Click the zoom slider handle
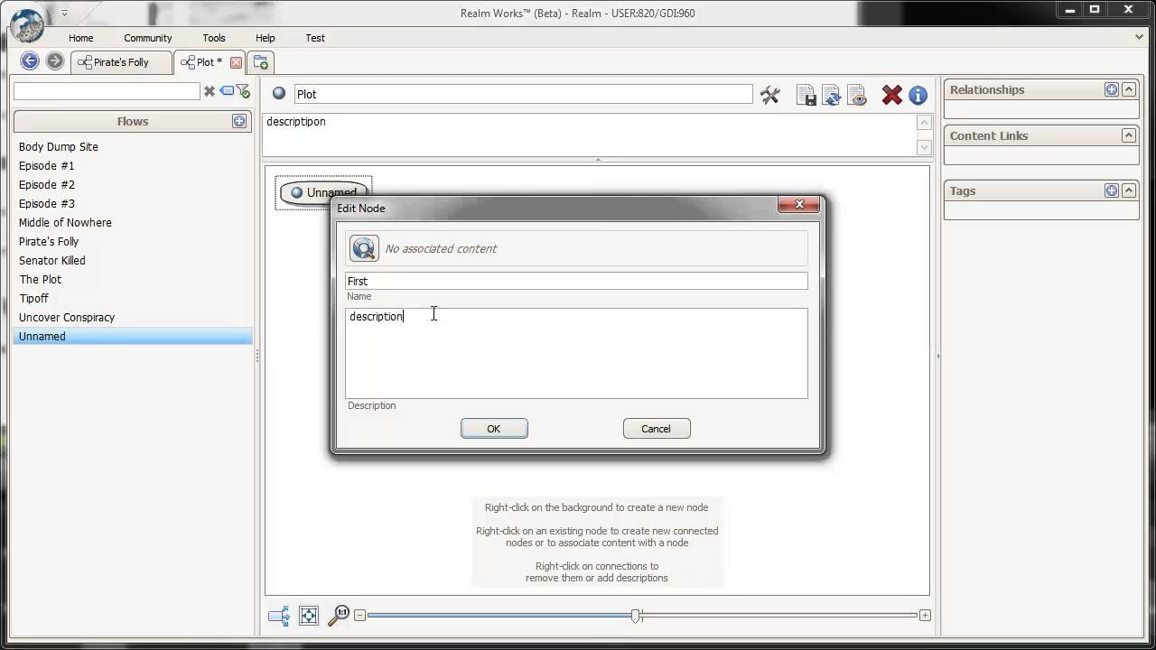The width and height of the screenshot is (1156, 650). [x=636, y=616]
